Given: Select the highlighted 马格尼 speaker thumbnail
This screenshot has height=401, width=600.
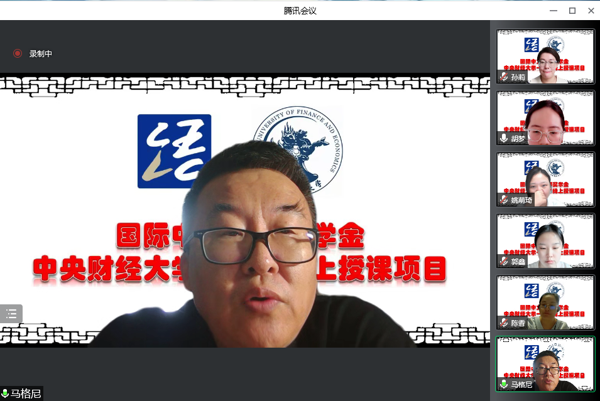Looking at the screenshot, I should pos(545,364).
